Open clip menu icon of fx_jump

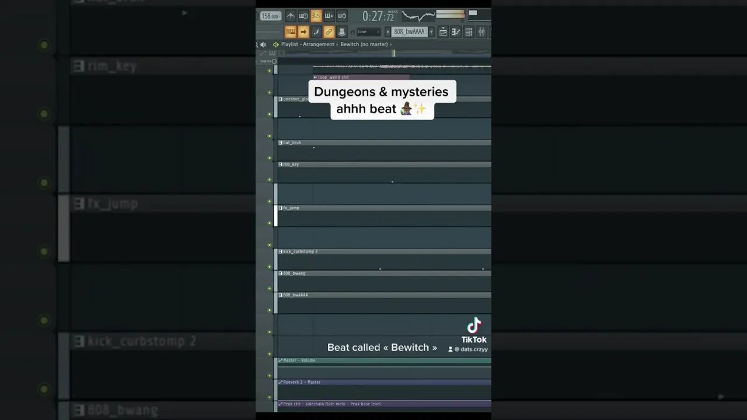(x=280, y=208)
